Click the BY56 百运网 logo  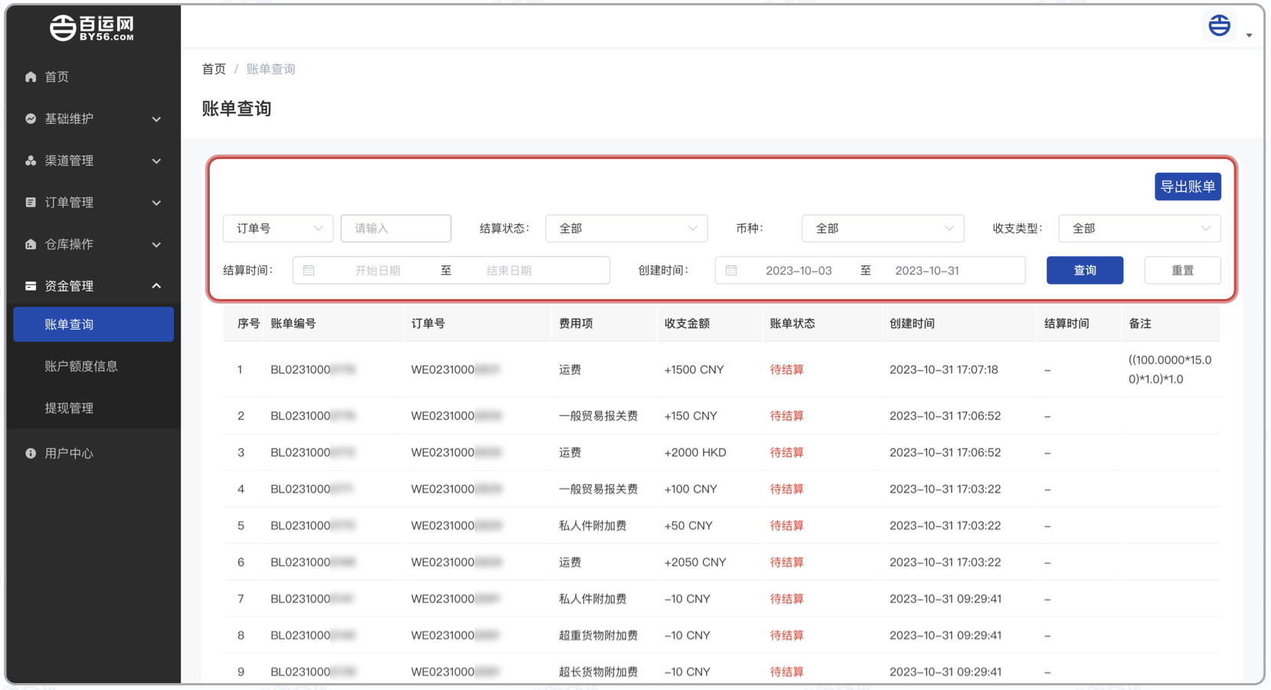(x=92, y=28)
